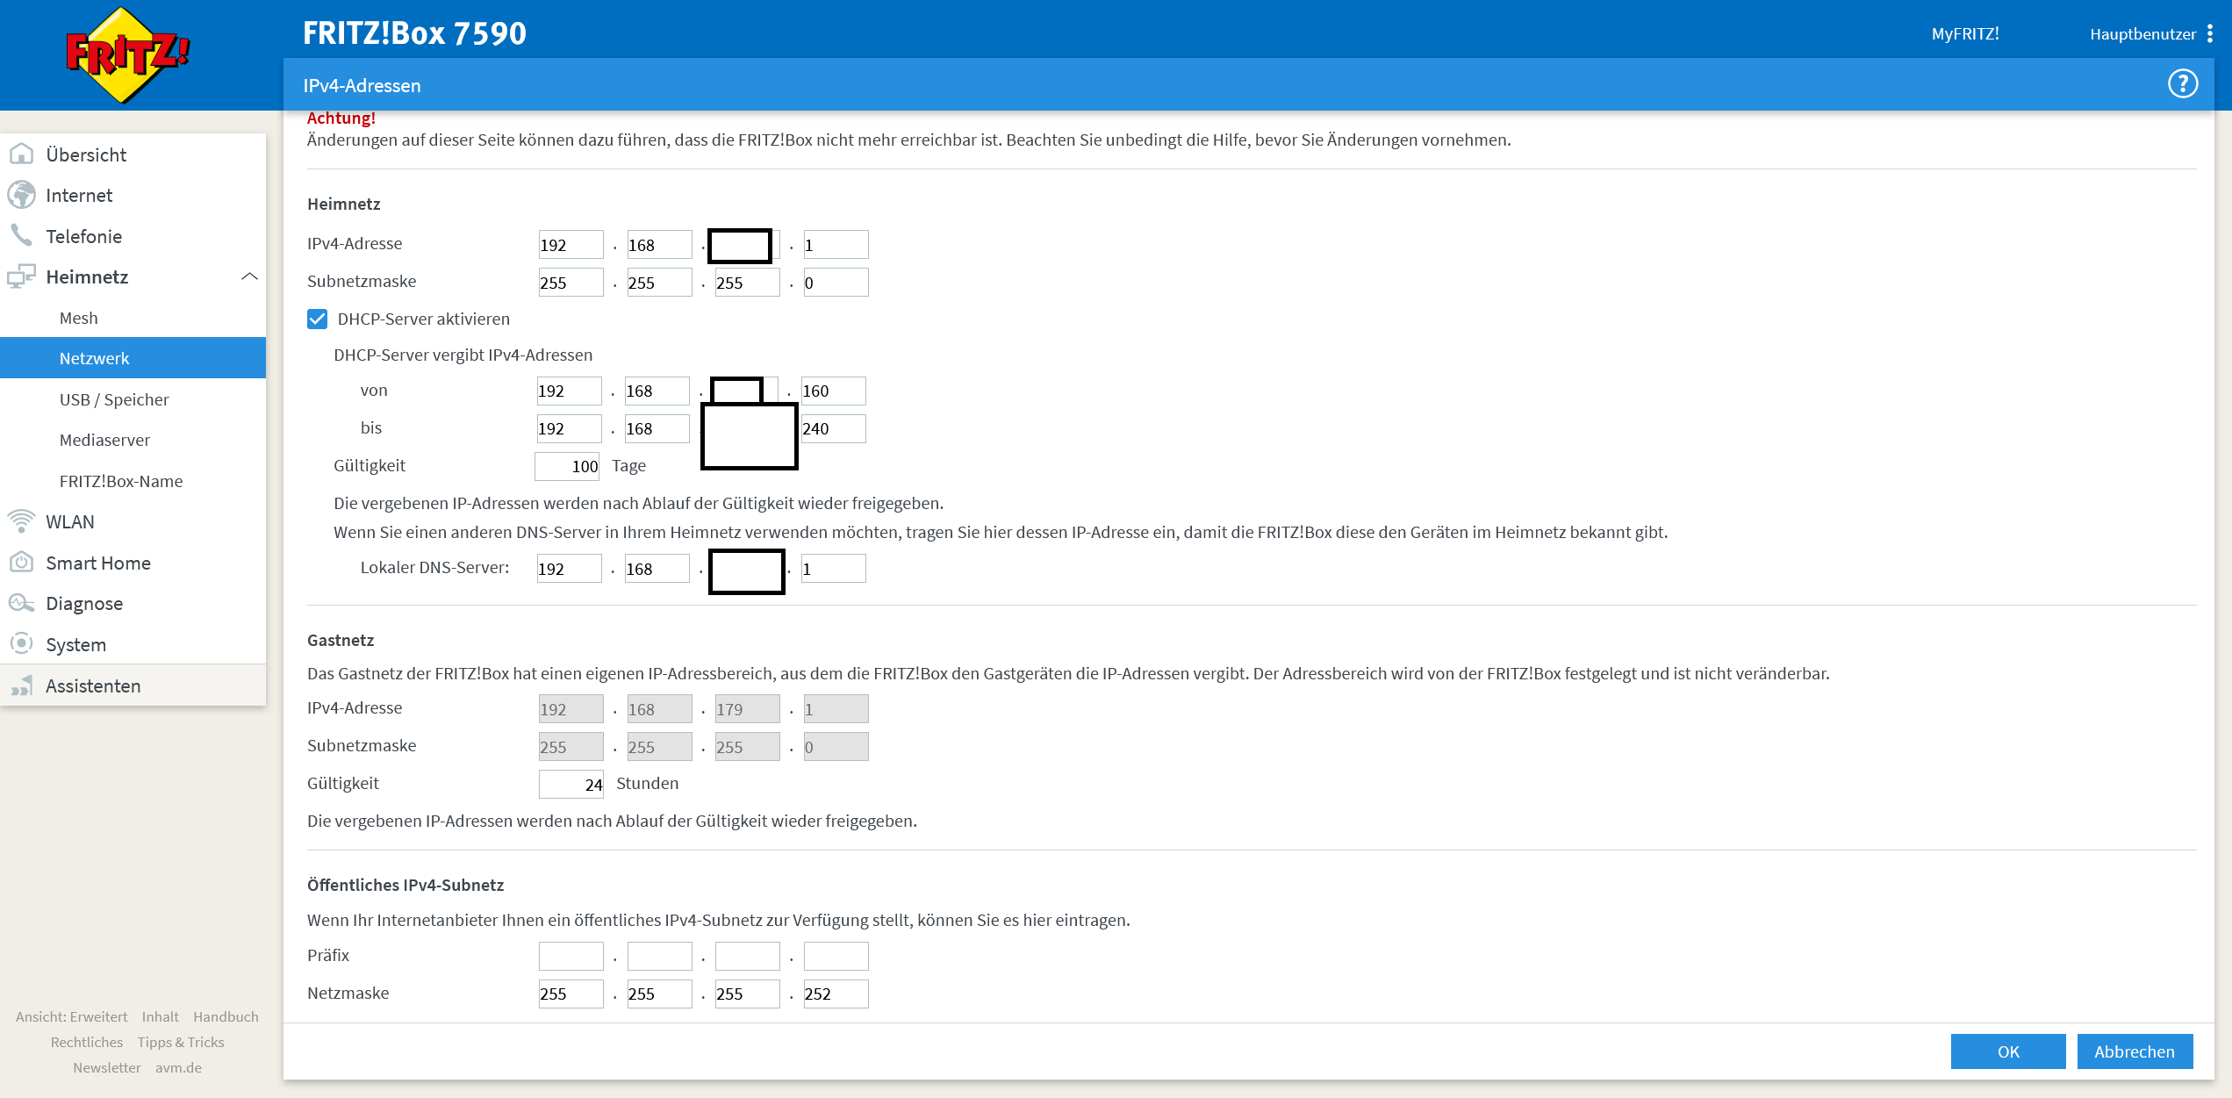2232x1098 pixels.
Task: Click the Abbrechen button
Action: [x=2135, y=1051]
